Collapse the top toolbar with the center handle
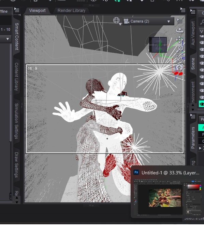Image resolution: width=204 pixels, height=226 pixels. pyautogui.click(x=91, y=5)
